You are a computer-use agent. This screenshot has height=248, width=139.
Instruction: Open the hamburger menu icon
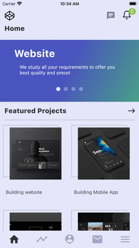[125, 239]
